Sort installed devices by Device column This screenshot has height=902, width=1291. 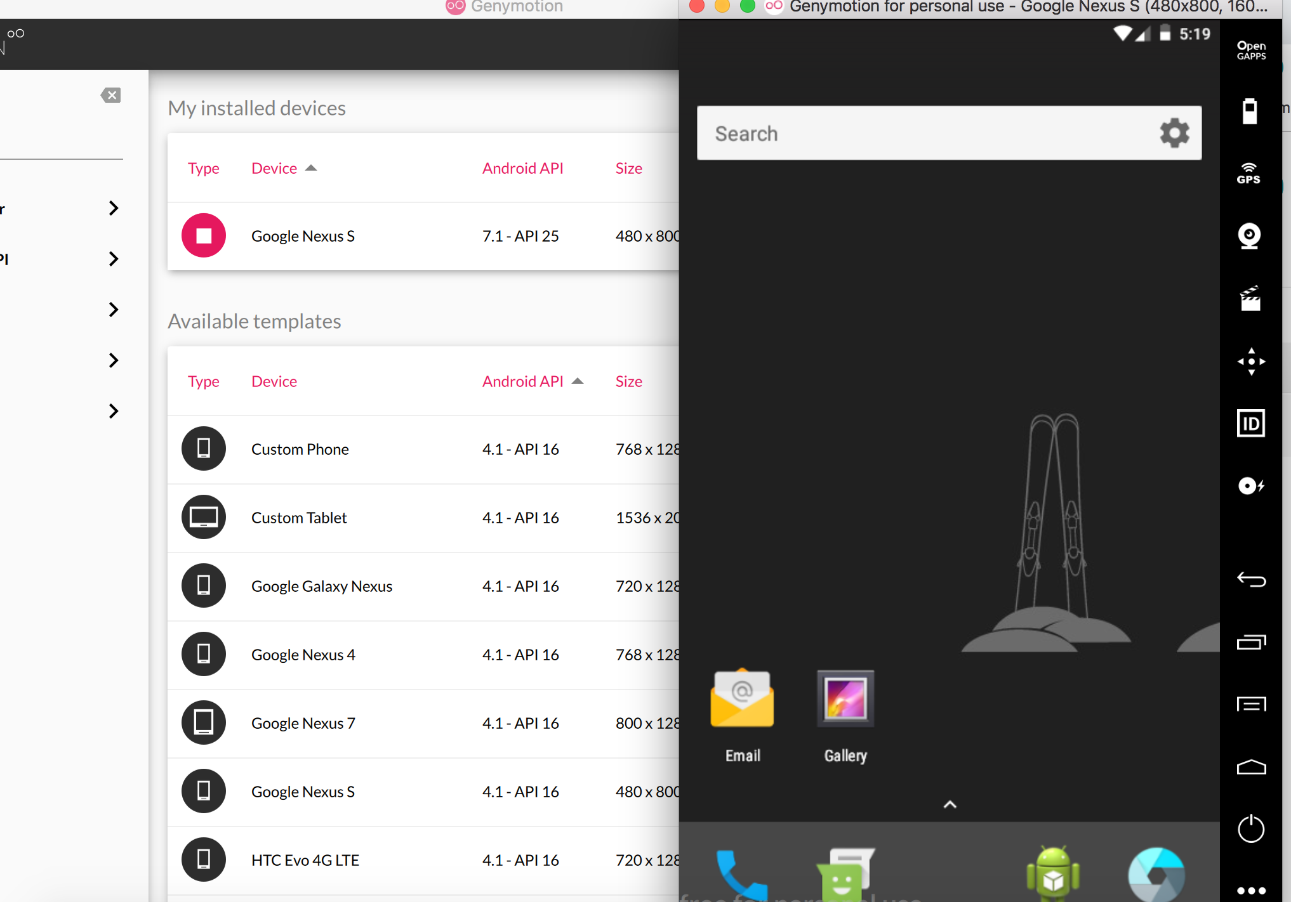274,168
